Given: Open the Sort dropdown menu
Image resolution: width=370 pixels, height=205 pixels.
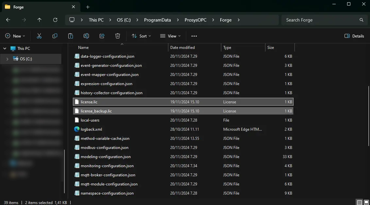Looking at the screenshot, I should pos(141,36).
